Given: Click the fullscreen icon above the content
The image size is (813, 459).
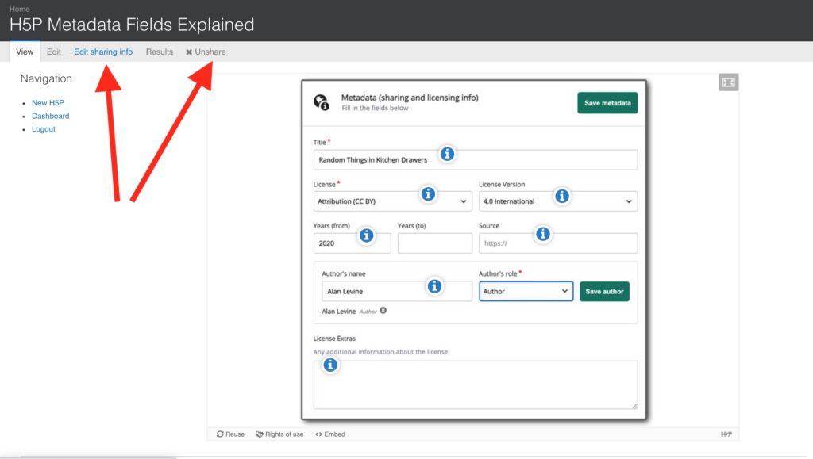Looking at the screenshot, I should [x=729, y=82].
